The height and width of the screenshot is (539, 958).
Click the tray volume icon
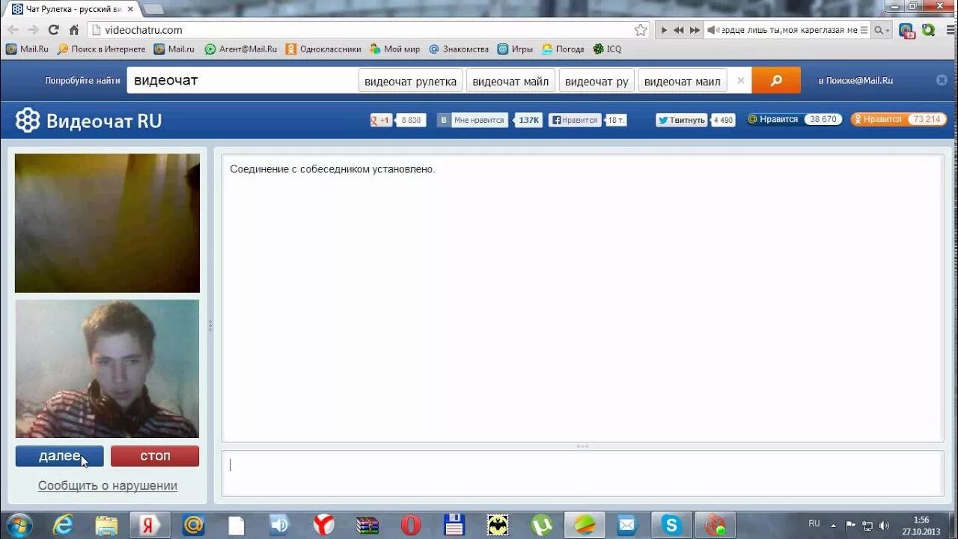[884, 525]
